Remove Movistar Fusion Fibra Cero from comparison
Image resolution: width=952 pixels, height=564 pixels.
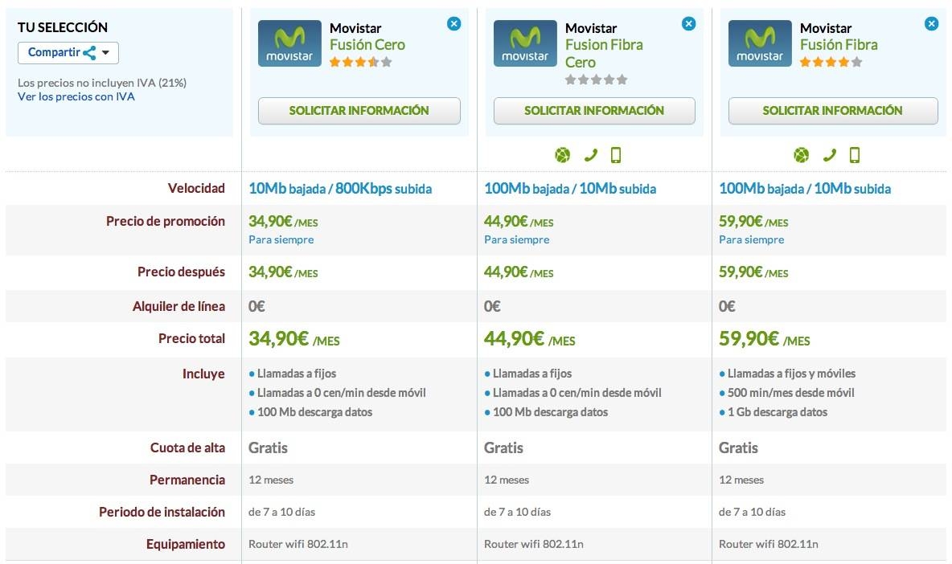[688, 23]
